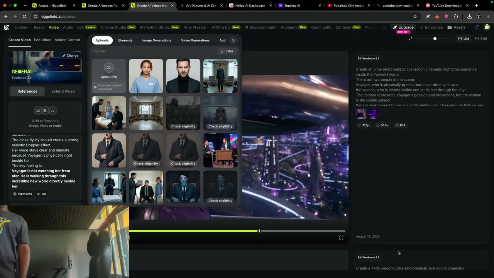
Task: Select the nurse in blue scrubs upload
Action: click(x=146, y=76)
